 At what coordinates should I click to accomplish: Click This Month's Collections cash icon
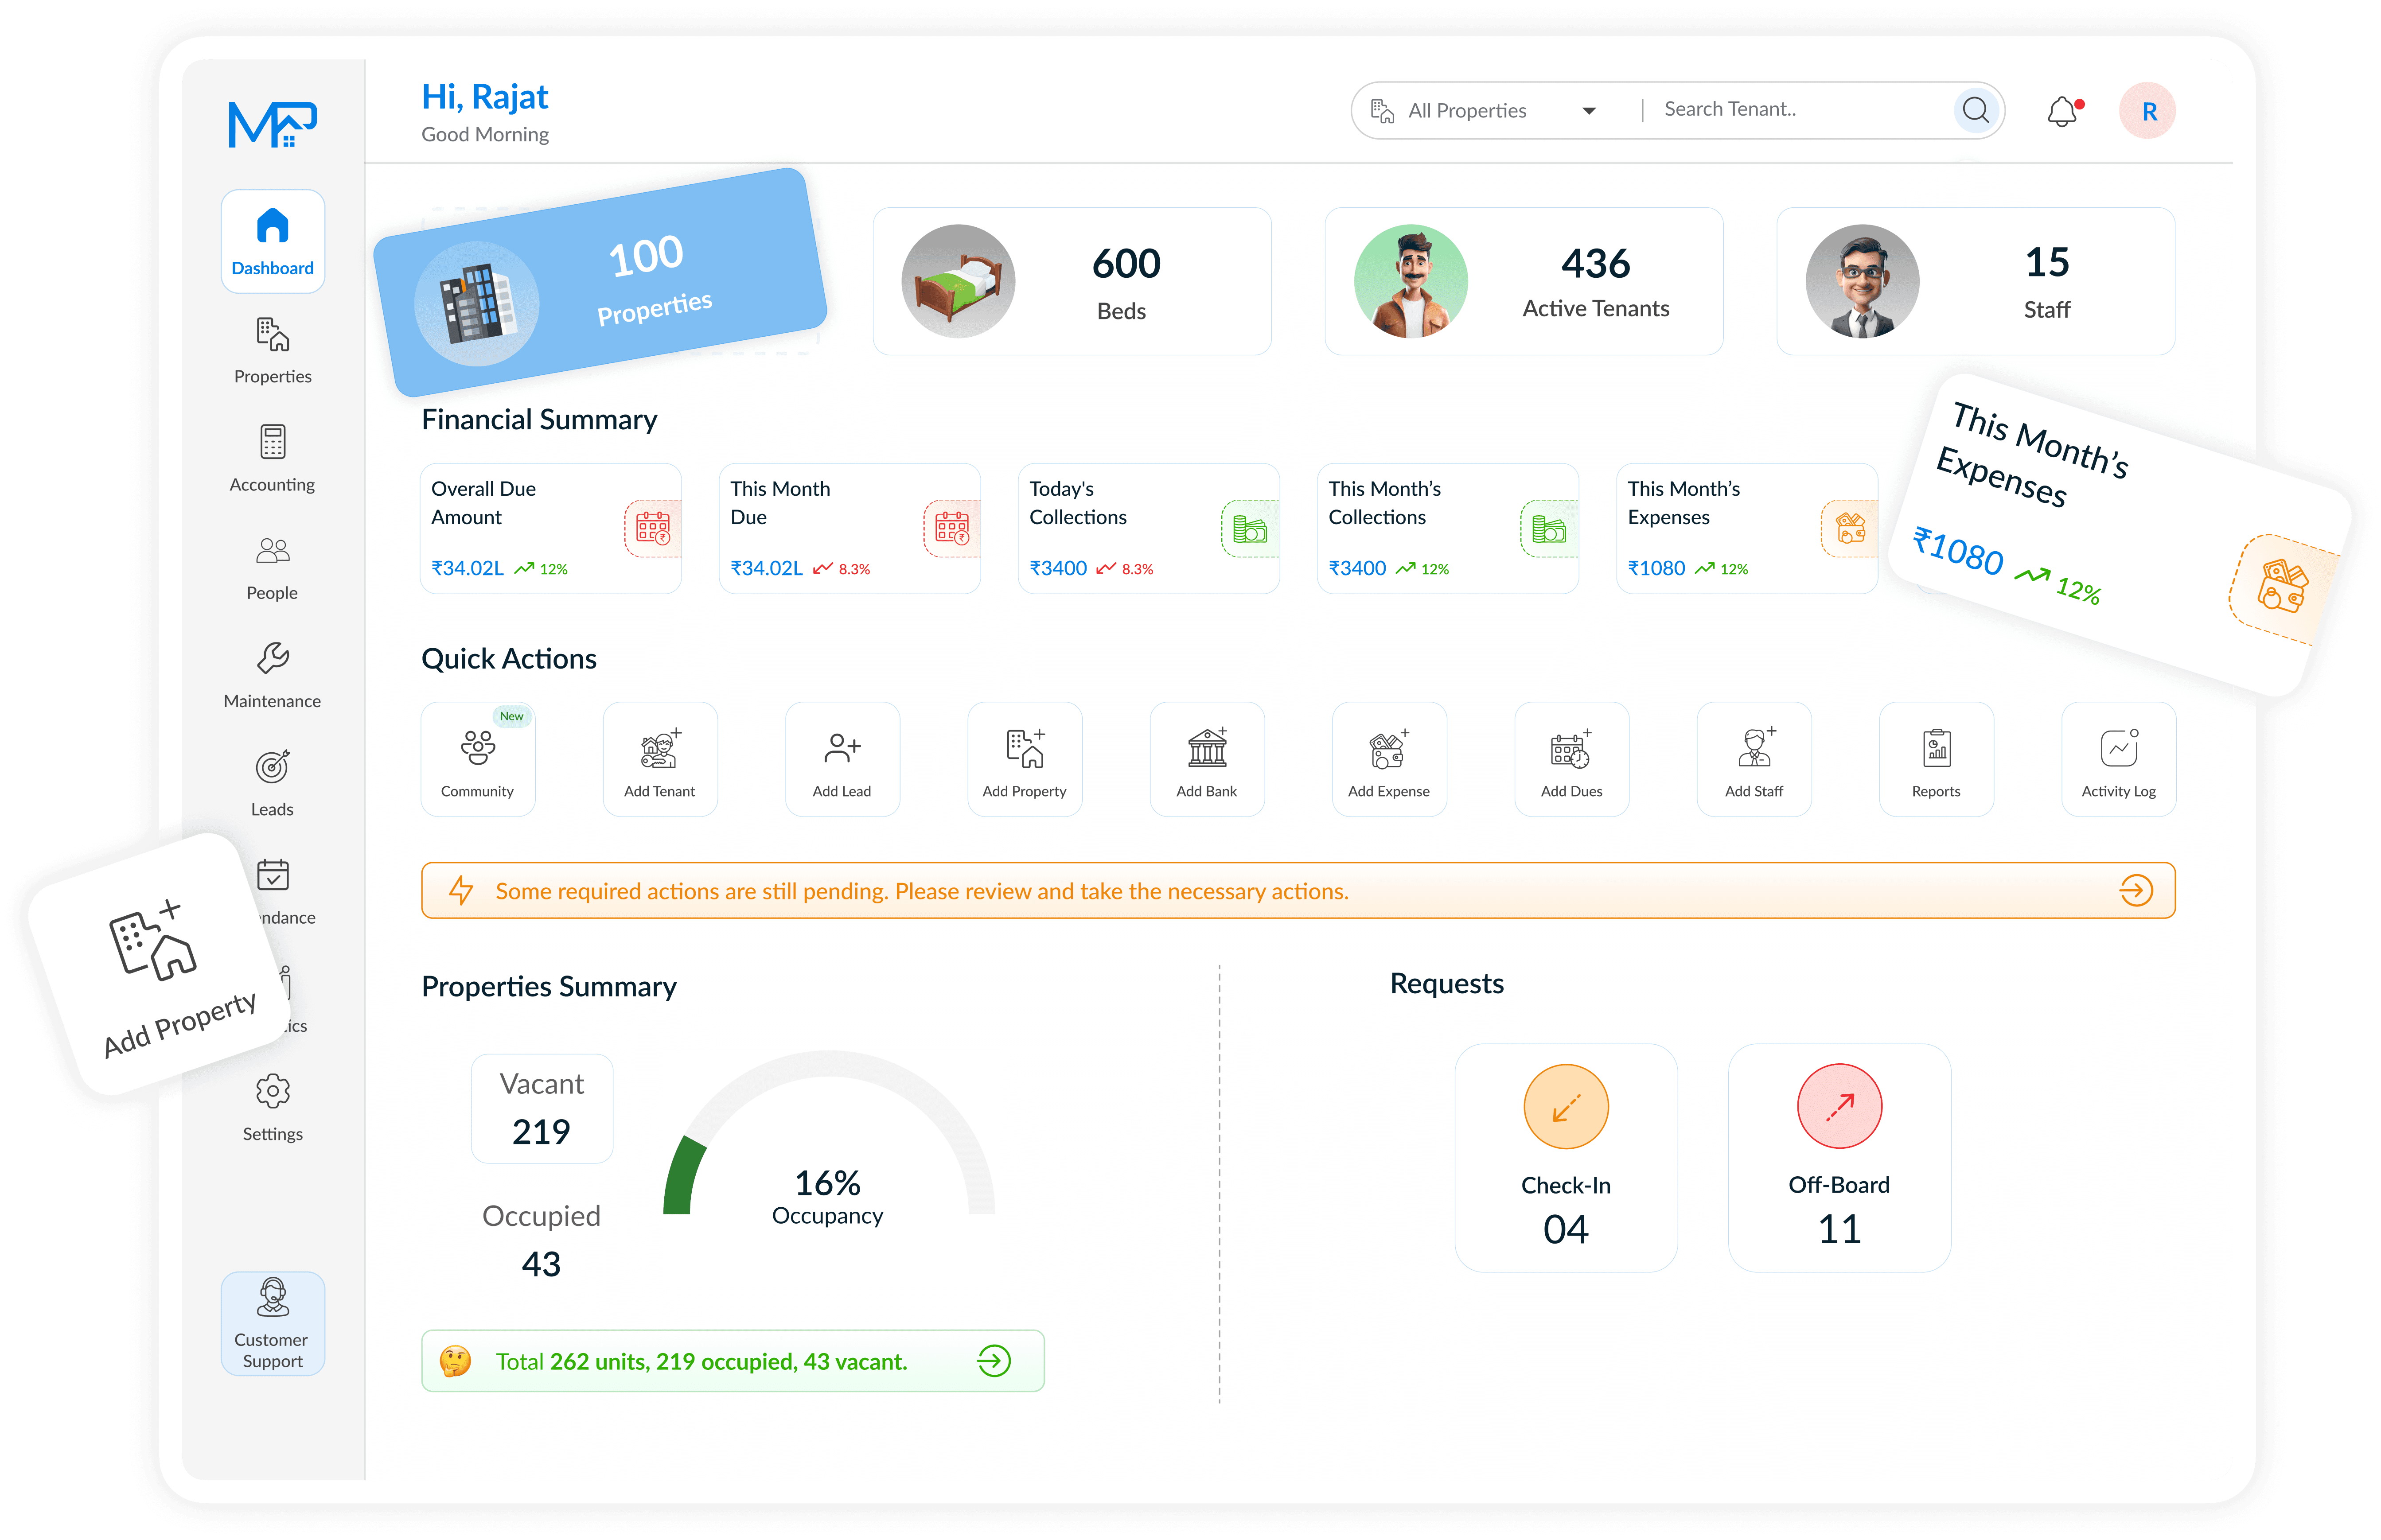point(1549,528)
